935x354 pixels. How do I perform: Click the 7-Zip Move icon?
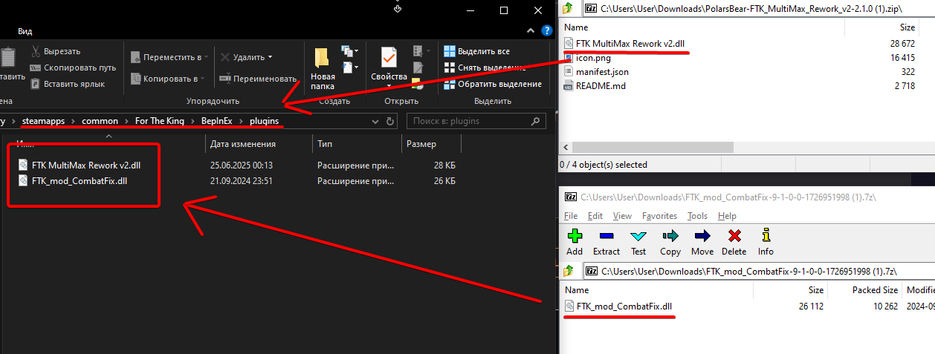coord(702,236)
